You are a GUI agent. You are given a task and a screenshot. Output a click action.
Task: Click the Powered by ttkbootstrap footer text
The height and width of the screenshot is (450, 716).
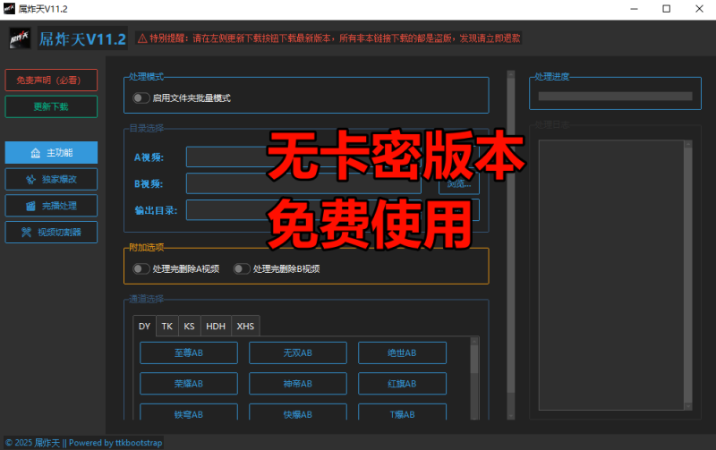pos(115,443)
